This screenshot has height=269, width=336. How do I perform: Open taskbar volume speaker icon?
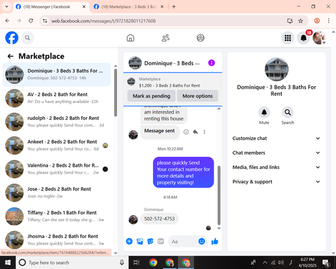click(281, 262)
